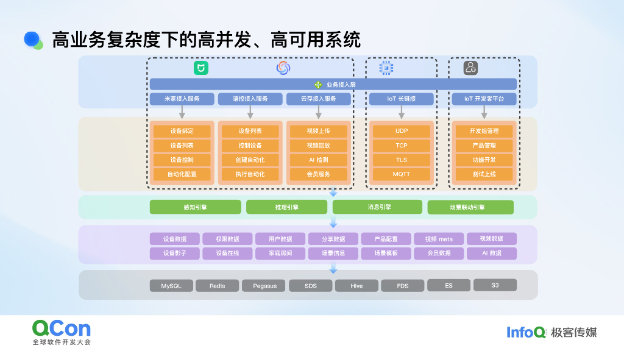
Task: Select the IoT 长链接 box
Action: pos(400,99)
